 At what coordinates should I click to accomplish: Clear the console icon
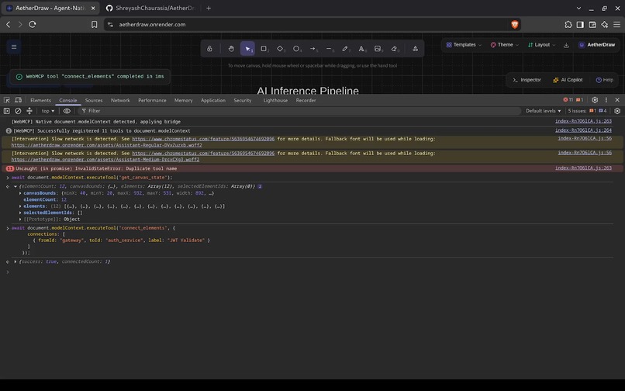point(18,111)
